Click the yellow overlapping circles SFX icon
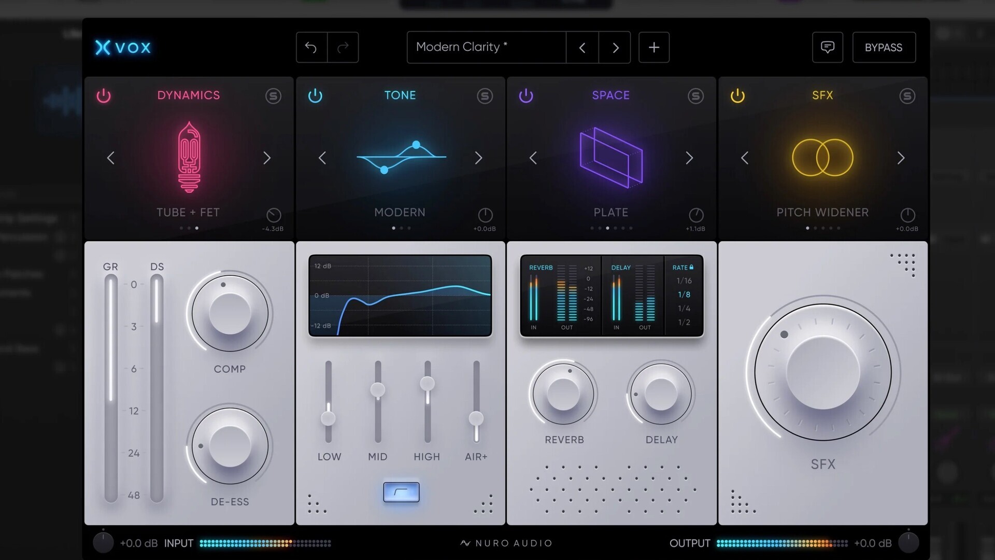This screenshot has width=995, height=560. click(x=822, y=157)
